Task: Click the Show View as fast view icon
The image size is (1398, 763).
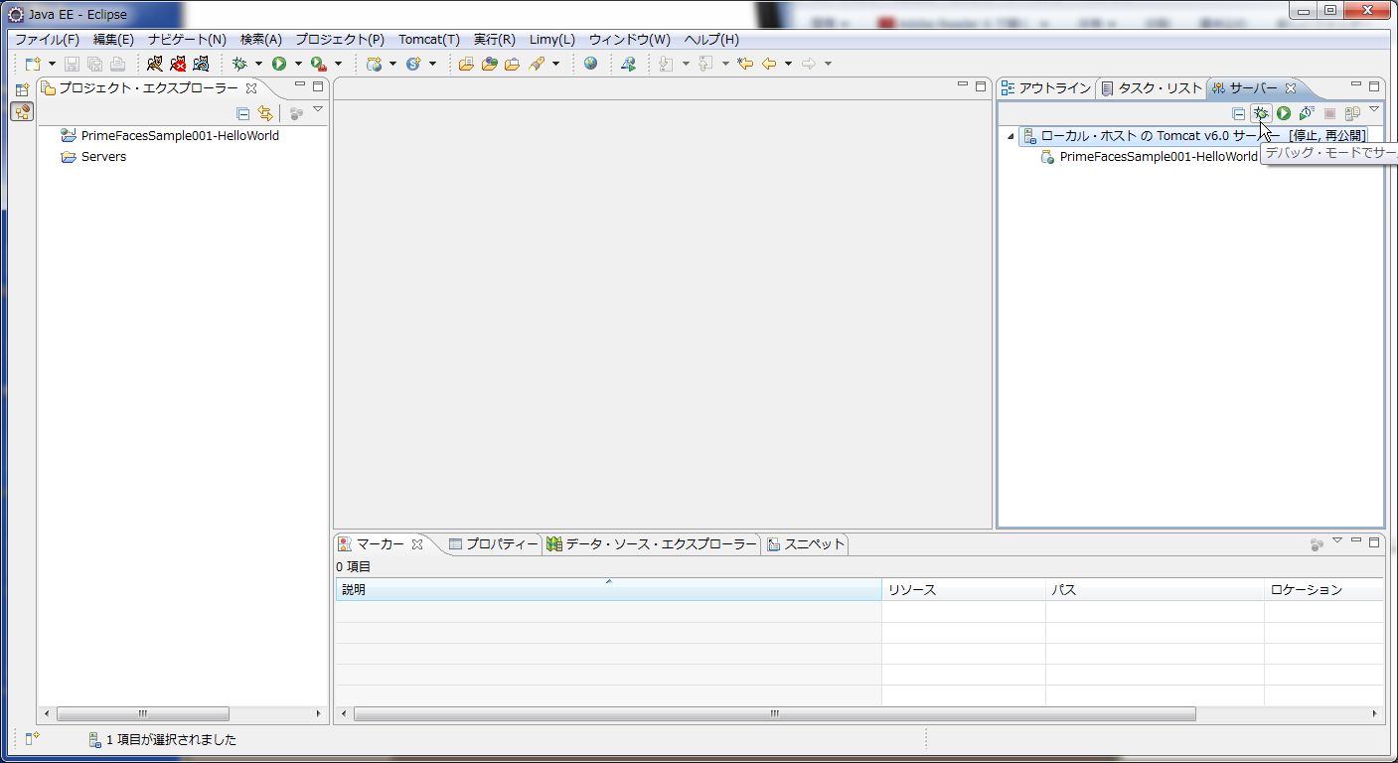Action: 33,738
